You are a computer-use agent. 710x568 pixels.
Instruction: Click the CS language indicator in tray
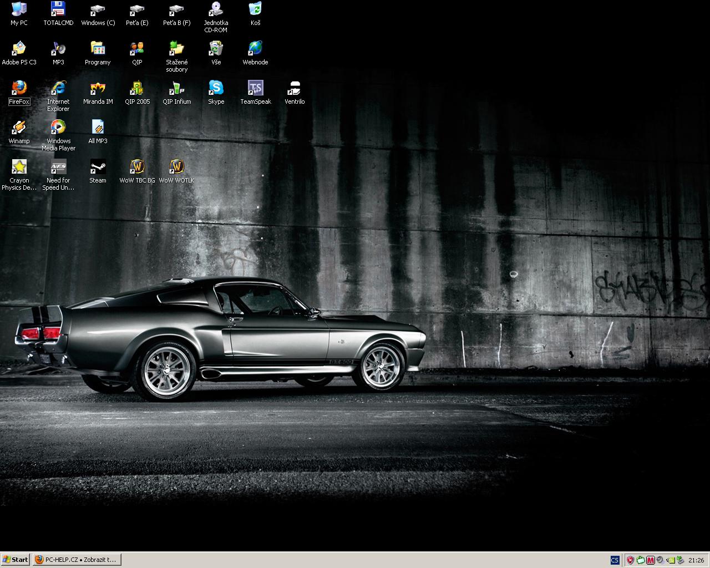pos(615,560)
